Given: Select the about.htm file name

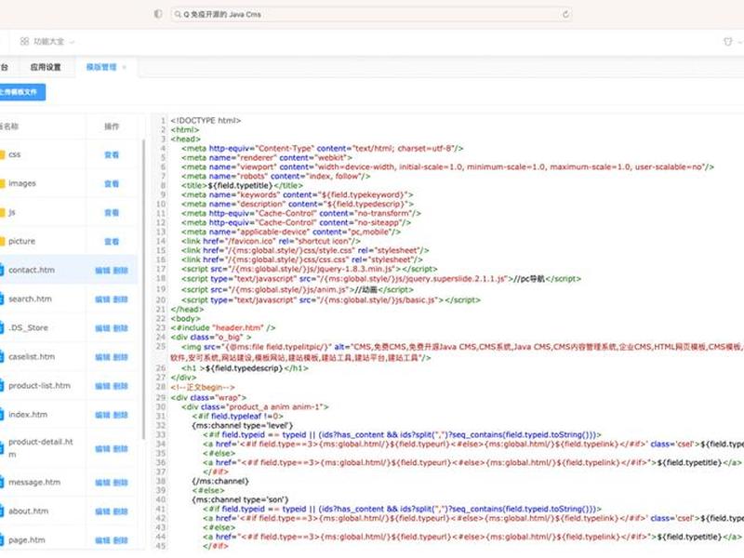Looking at the screenshot, I should (29, 511).
